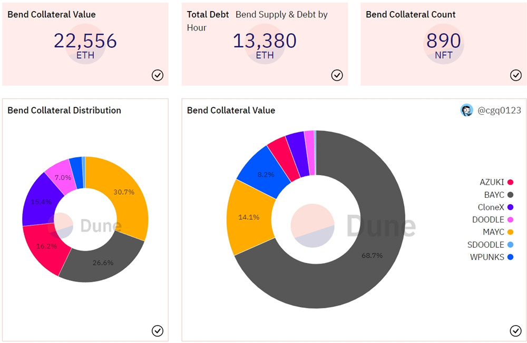
Task: Select the 16.2% red AZUKI slice
Action: pyautogui.click(x=46, y=246)
